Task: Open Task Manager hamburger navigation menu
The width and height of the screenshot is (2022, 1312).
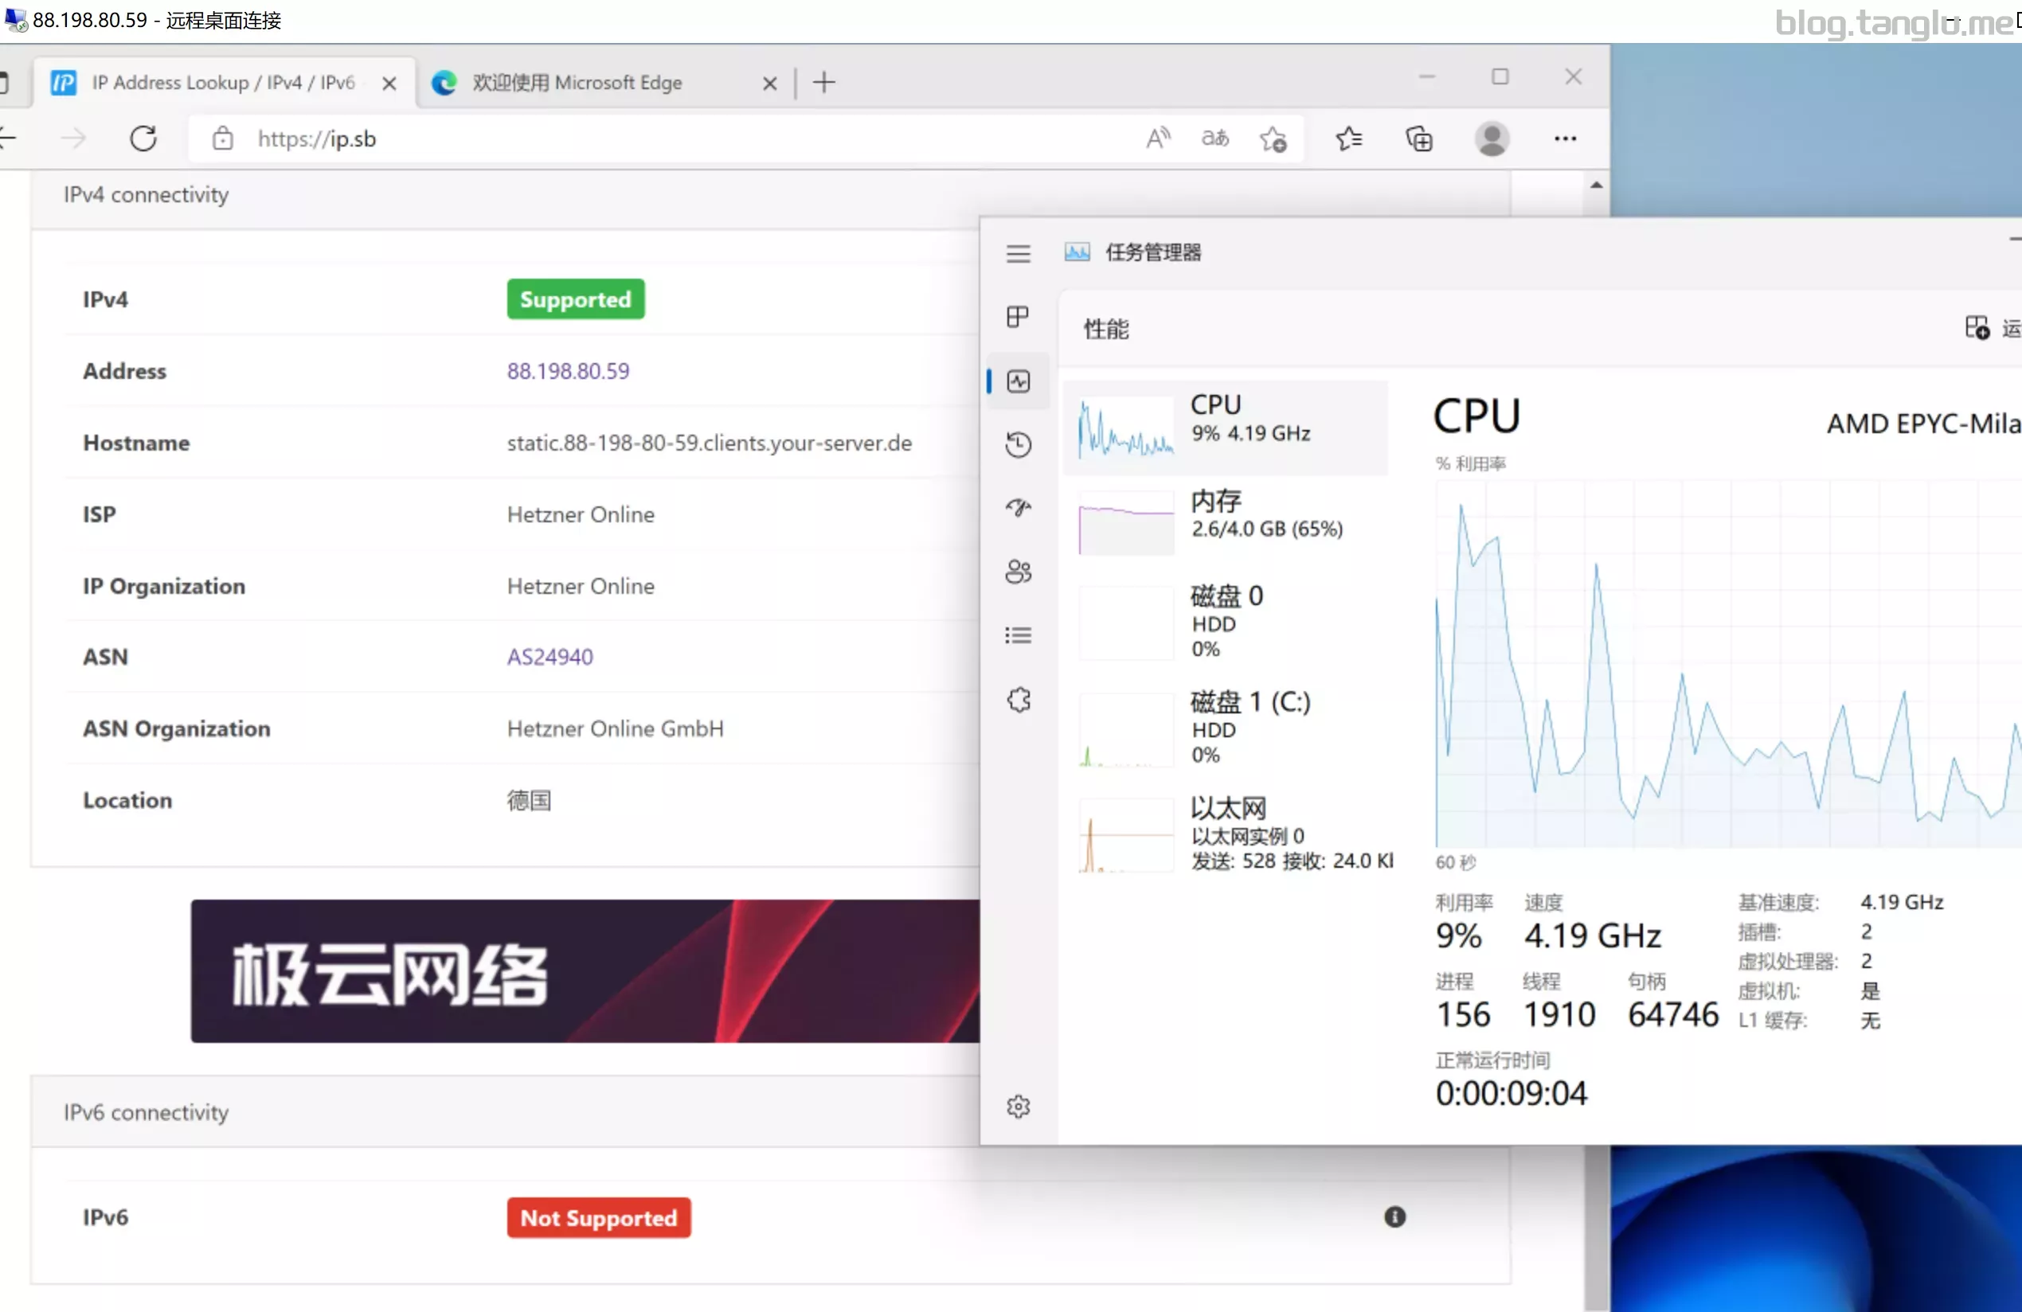Action: tap(1018, 253)
